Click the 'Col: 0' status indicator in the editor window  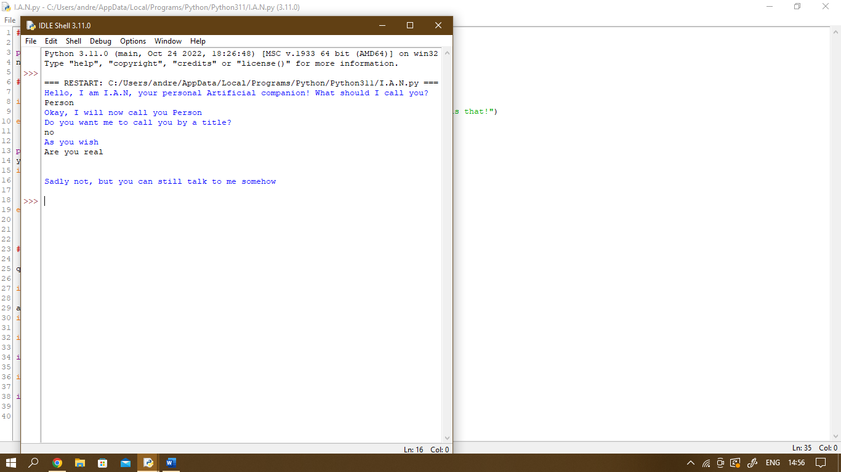coord(828,448)
